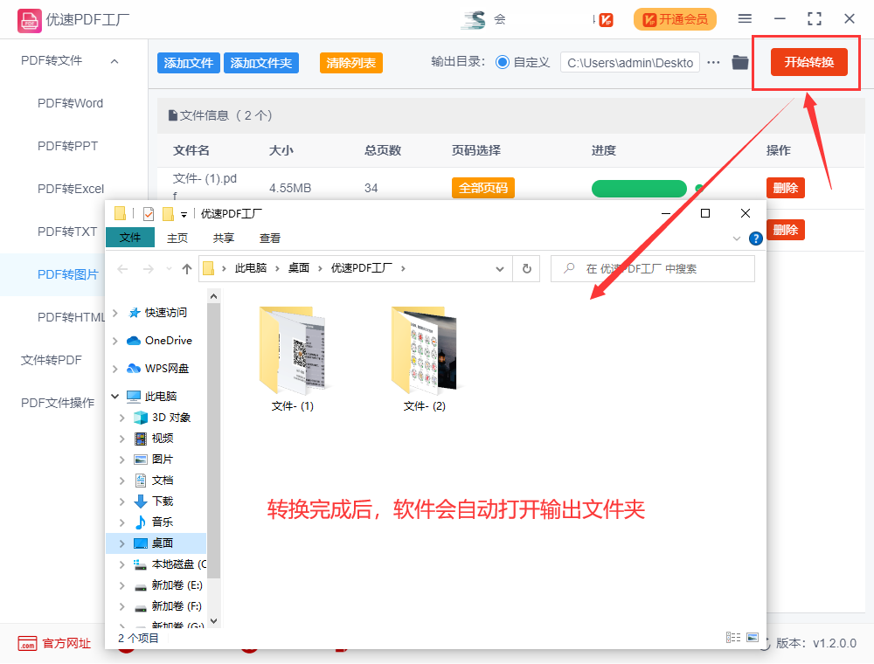Click the three-dot browse output path button

(x=713, y=62)
